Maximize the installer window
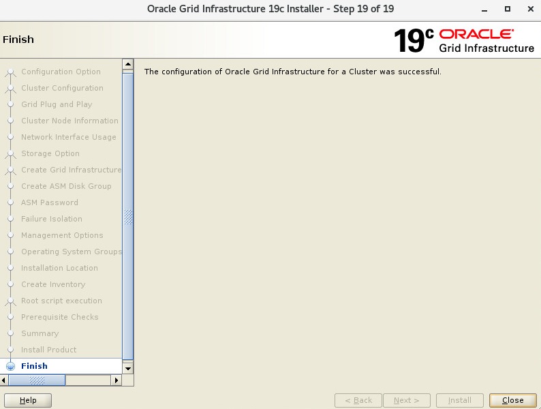The image size is (541, 409). 508,9
